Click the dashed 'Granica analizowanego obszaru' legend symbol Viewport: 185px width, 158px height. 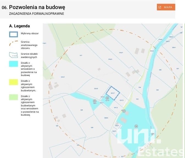click(13, 43)
